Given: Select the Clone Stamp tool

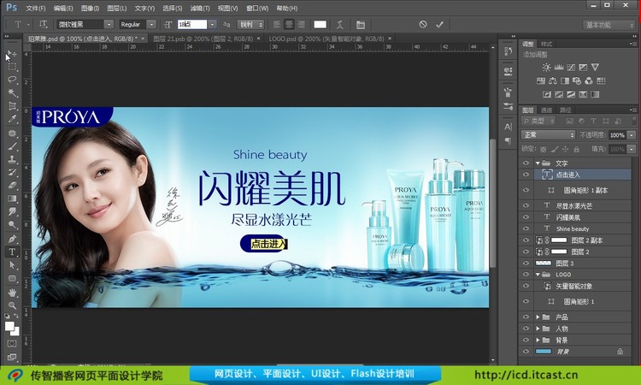Looking at the screenshot, I should [x=12, y=159].
